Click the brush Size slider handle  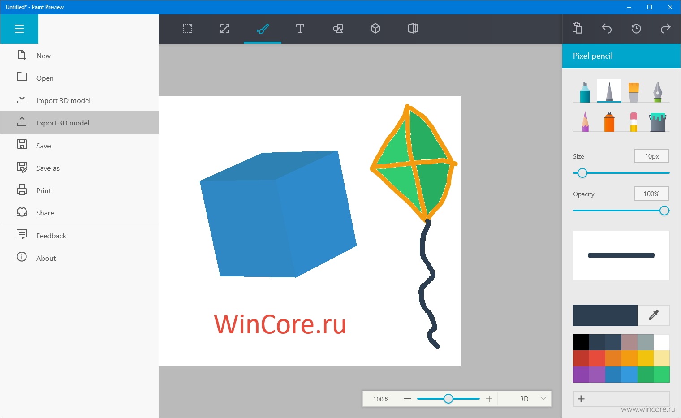[x=582, y=173]
